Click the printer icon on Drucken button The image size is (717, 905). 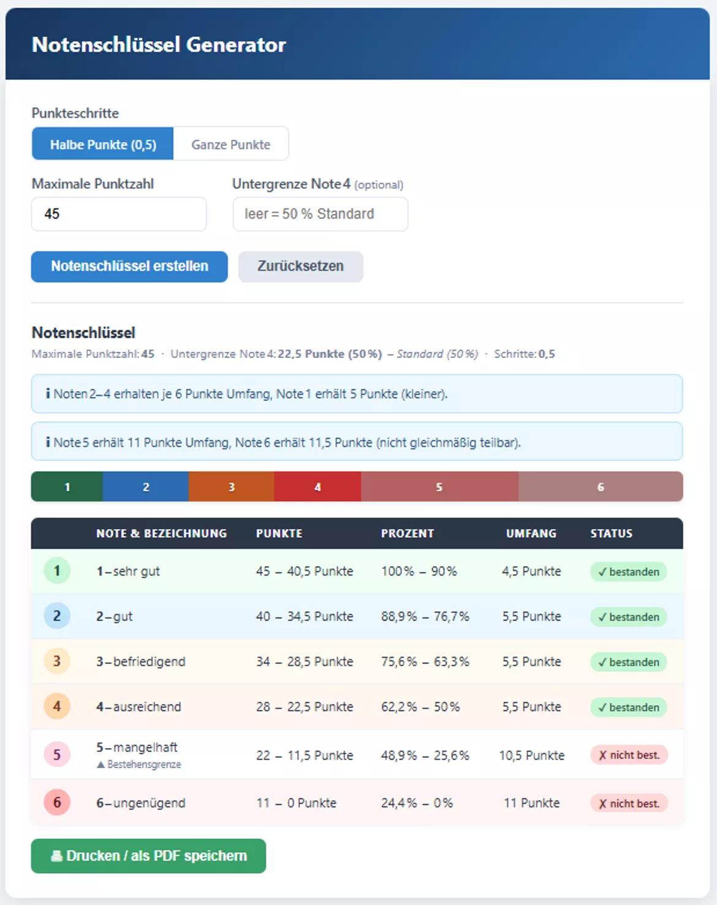(x=56, y=856)
